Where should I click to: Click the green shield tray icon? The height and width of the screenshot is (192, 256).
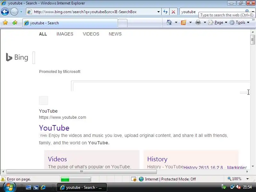click(x=224, y=187)
